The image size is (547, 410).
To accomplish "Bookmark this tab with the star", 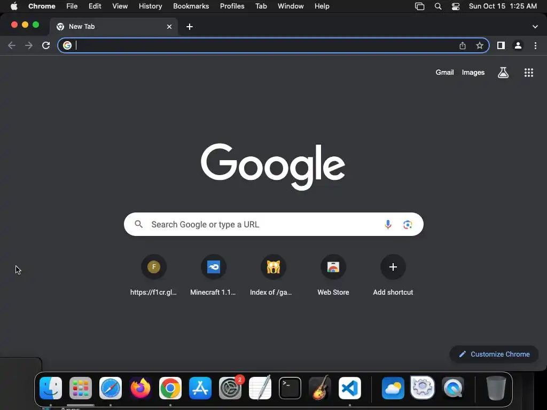I will pyautogui.click(x=480, y=45).
